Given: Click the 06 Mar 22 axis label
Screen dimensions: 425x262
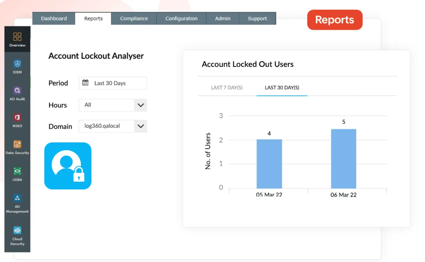Looking at the screenshot, I should pos(343,195).
